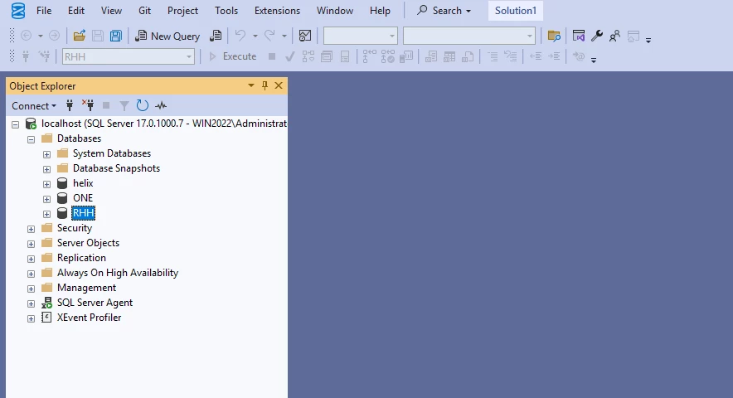
Task: Expand the RHH database node
Action: [46, 214]
